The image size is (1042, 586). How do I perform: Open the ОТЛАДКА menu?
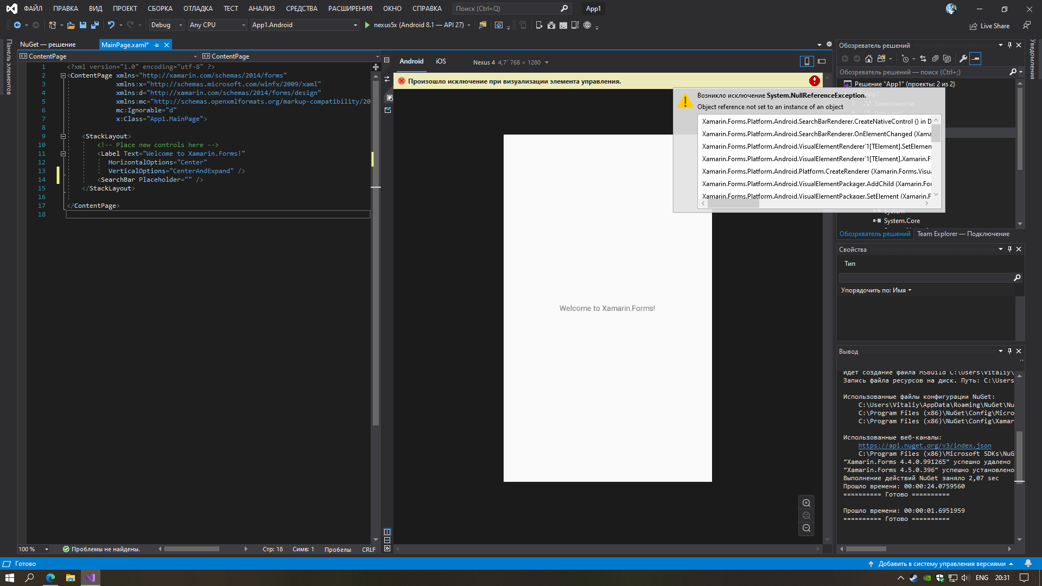point(197,8)
